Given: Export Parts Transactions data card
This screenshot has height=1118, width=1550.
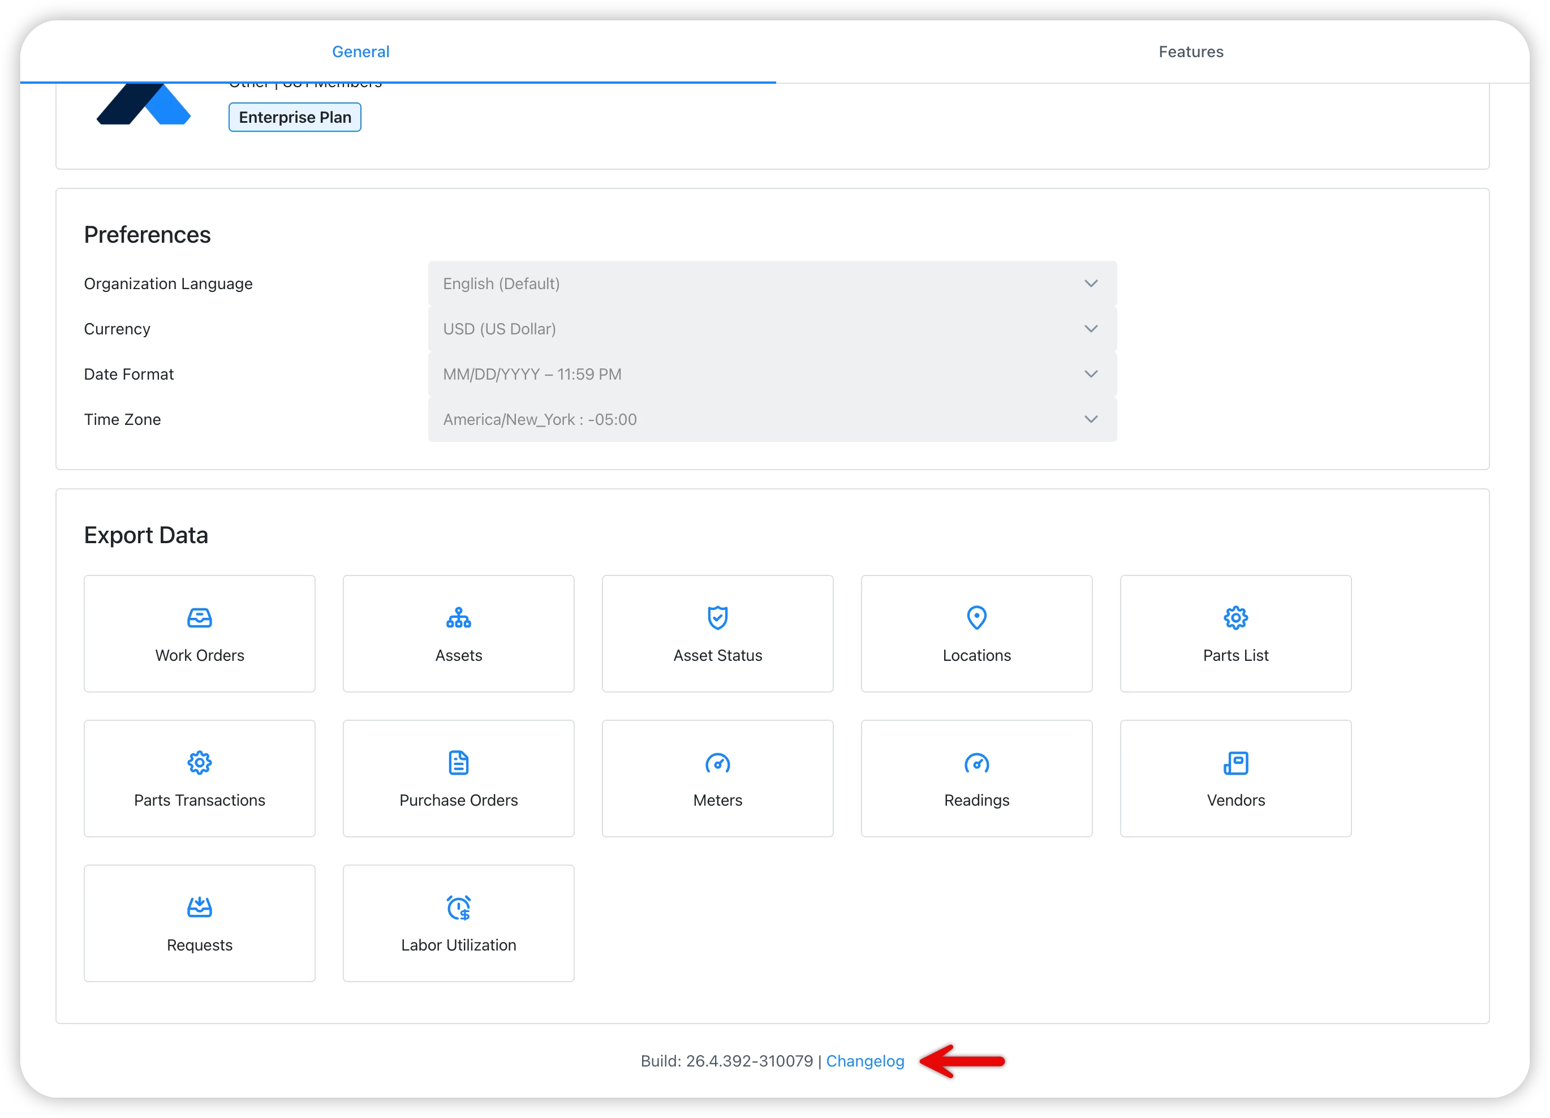Looking at the screenshot, I should (x=200, y=779).
